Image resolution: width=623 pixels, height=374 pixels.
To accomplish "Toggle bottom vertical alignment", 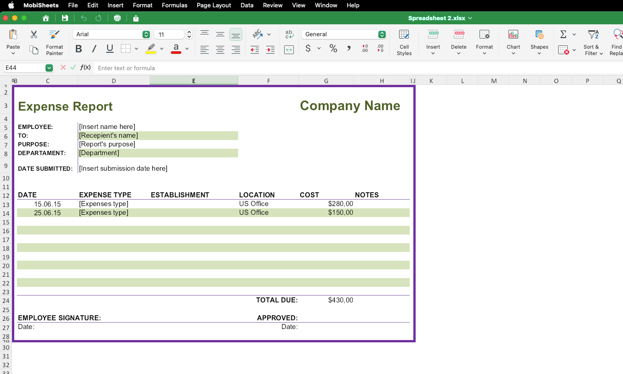I will coord(236,34).
